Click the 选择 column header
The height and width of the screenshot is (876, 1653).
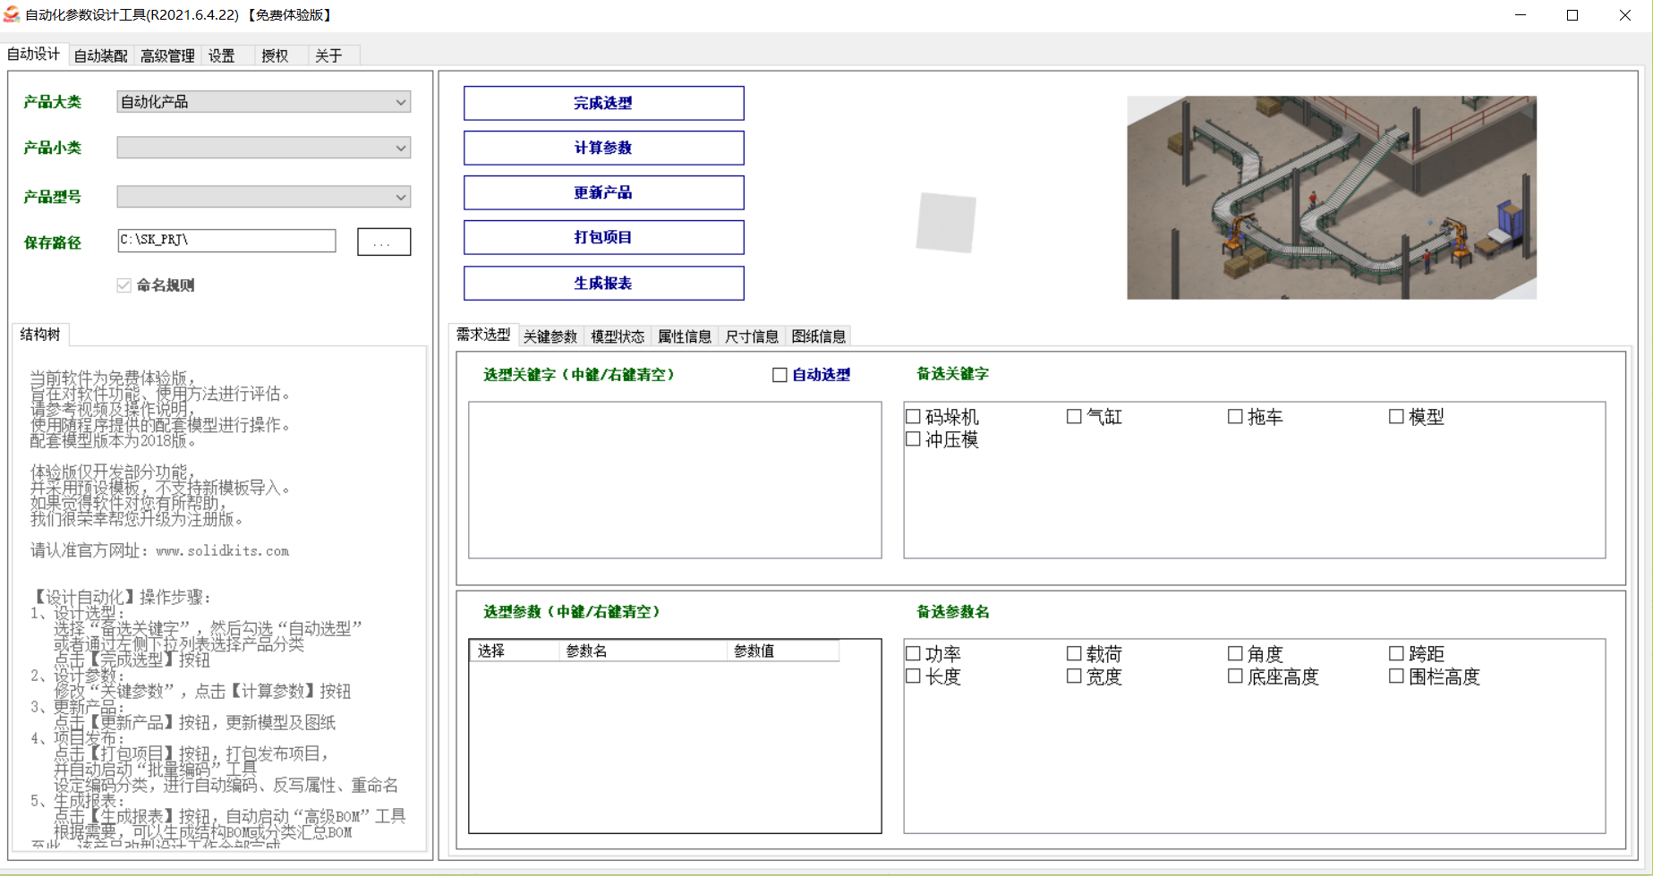pyautogui.click(x=515, y=651)
